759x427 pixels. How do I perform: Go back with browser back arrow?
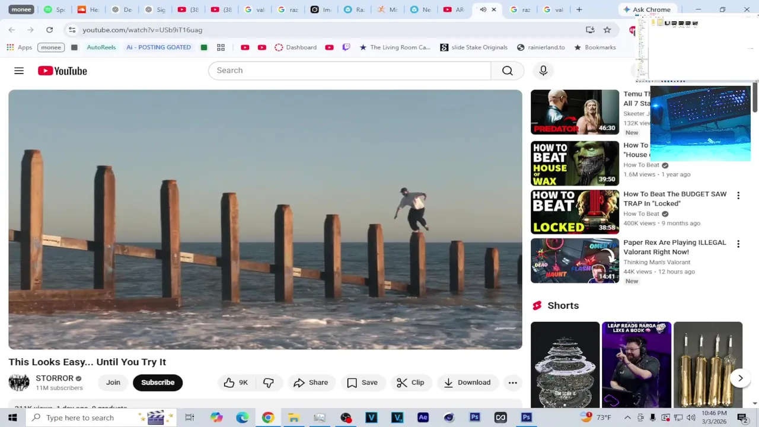pyautogui.click(x=12, y=30)
